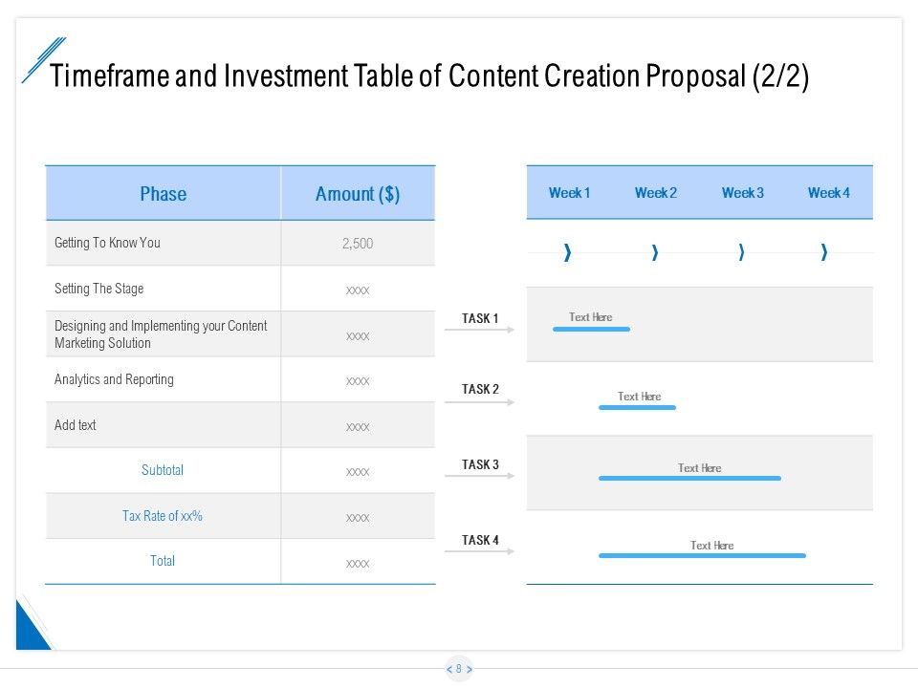Click Text Here above TASK 3 bar
918x688 pixels.
coord(700,468)
